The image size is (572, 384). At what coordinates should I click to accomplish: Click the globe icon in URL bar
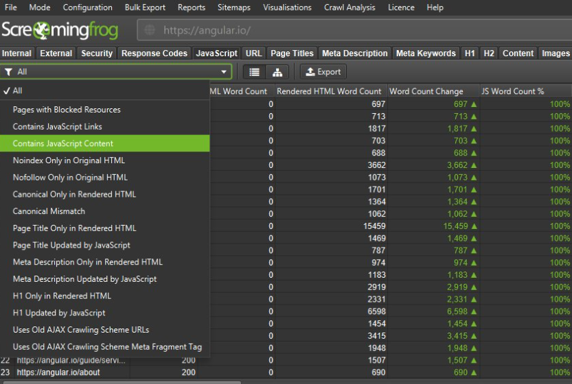pos(150,30)
